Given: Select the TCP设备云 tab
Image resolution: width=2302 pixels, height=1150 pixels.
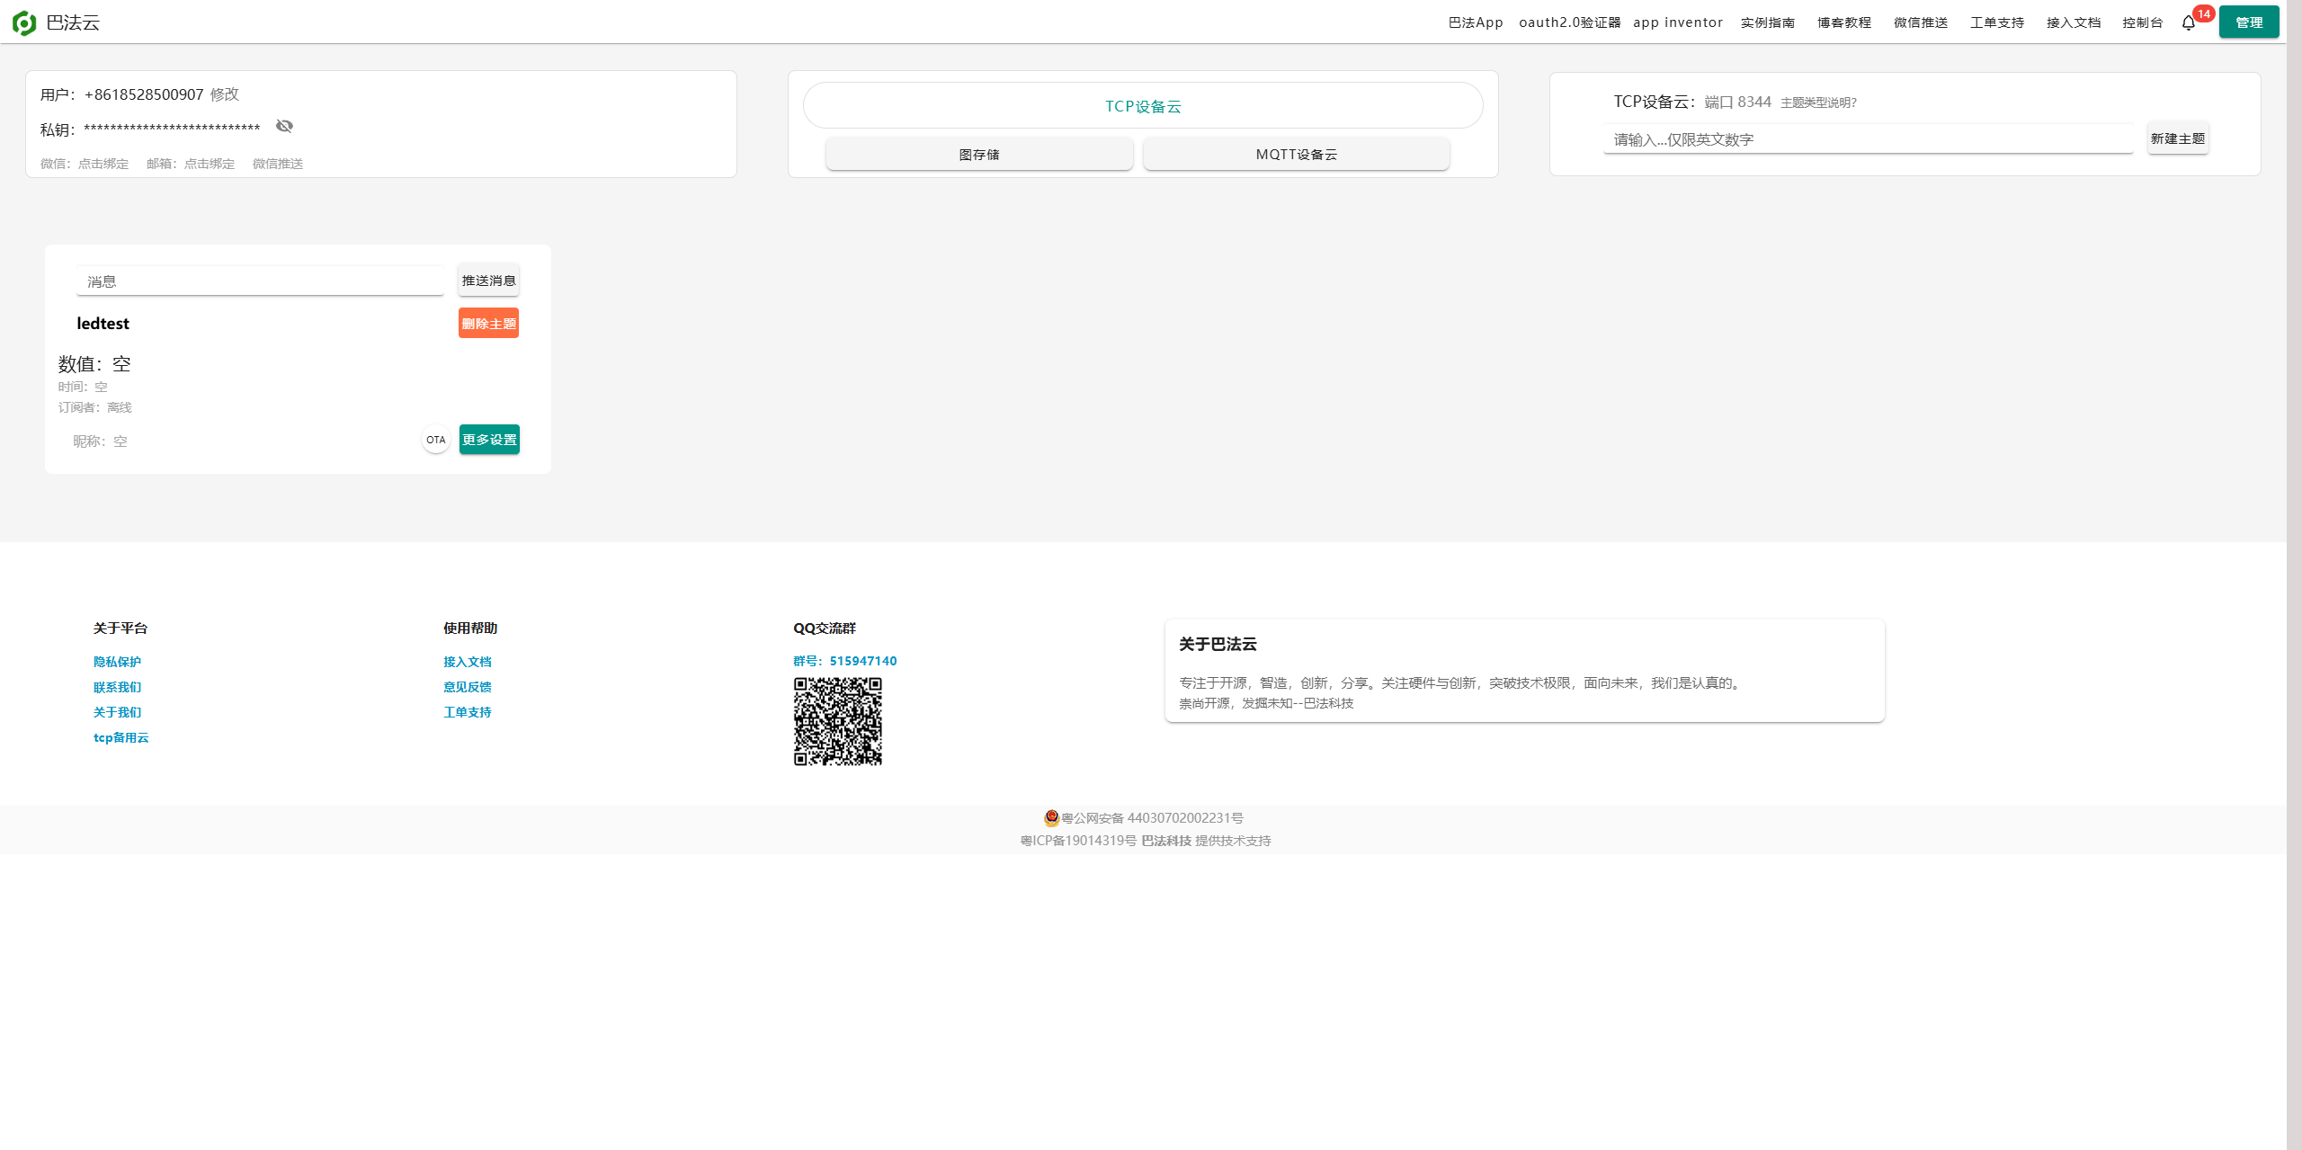Looking at the screenshot, I should pyautogui.click(x=1143, y=106).
